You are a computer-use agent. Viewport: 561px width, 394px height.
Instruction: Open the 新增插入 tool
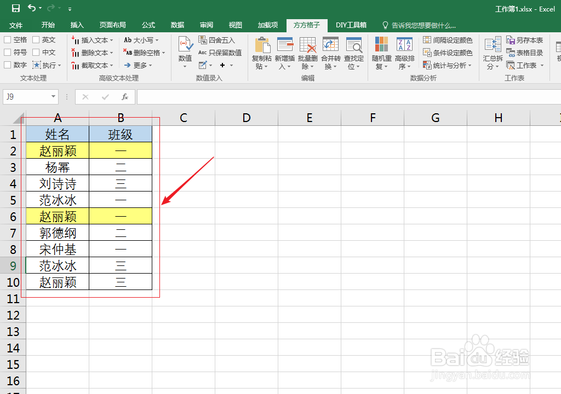coord(285,53)
